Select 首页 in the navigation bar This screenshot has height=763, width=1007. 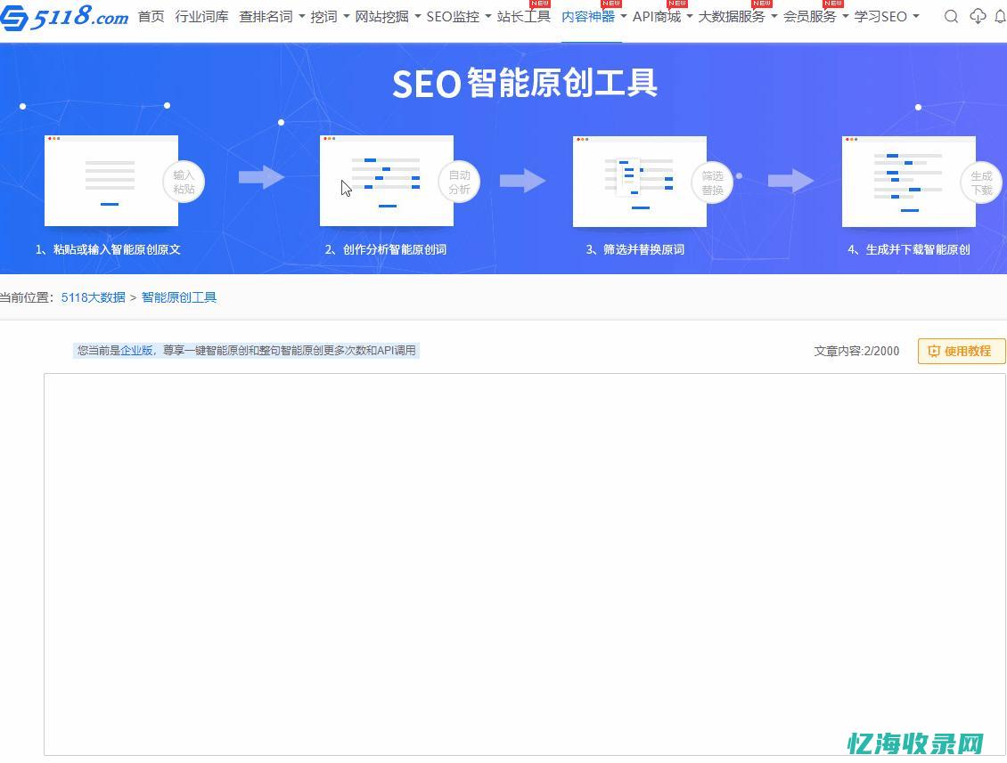tap(151, 16)
